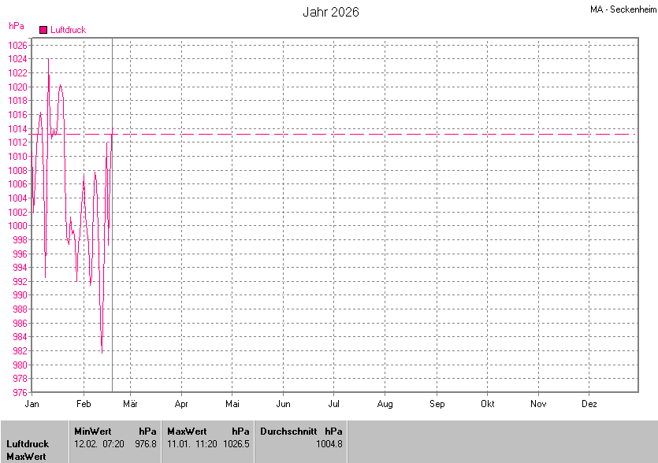Screen dimensions: 658x463
Task: Click the average value 1004.8 cell
Action: tap(329, 444)
